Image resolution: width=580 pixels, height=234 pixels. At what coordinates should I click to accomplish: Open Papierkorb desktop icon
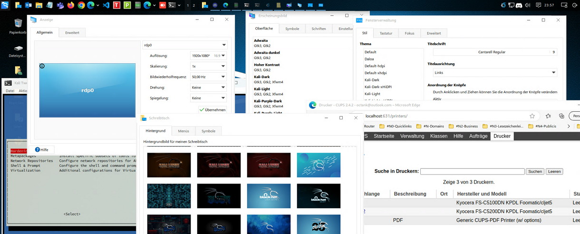point(18,27)
